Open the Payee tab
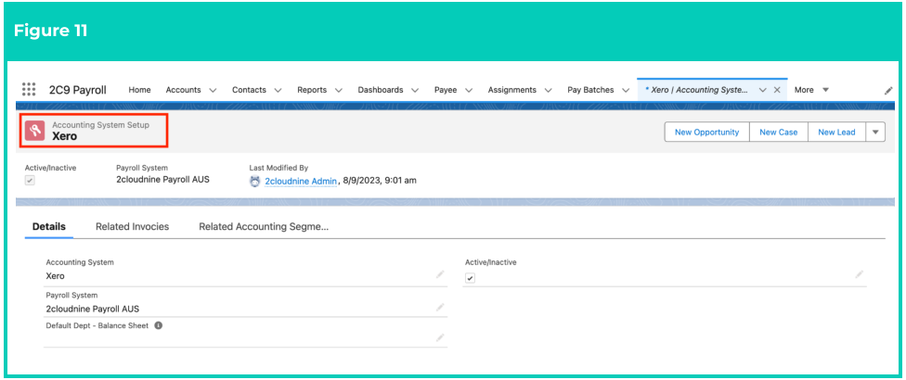The width and height of the screenshot is (906, 380). [446, 90]
